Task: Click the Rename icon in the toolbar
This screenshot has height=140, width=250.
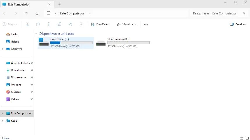Action: coord(59,24)
